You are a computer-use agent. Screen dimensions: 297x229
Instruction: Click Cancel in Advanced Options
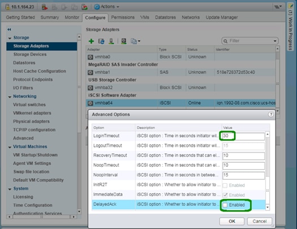(260, 221)
